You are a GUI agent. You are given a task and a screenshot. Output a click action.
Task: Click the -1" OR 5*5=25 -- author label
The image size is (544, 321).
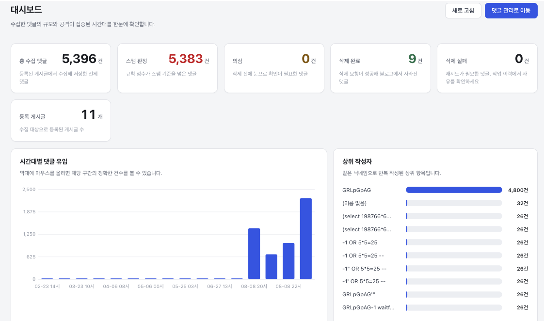tap(364, 269)
